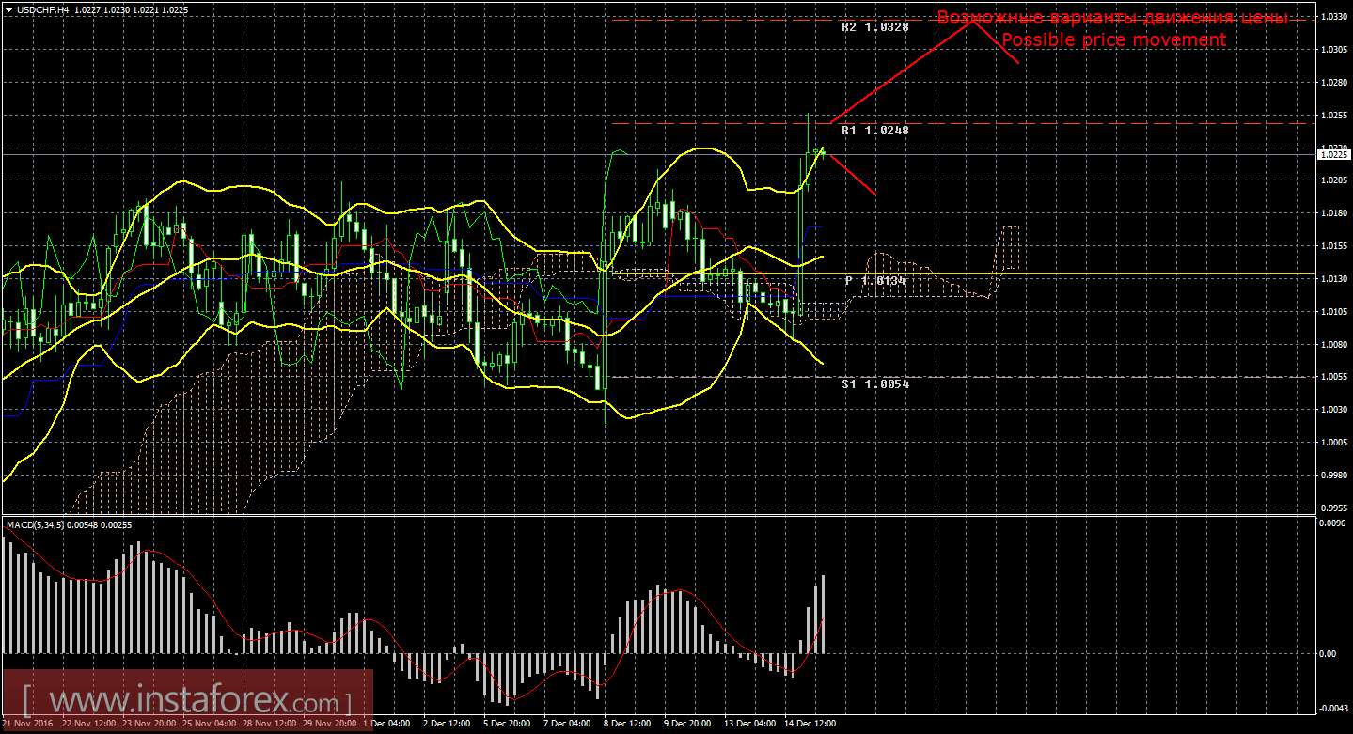The image size is (1353, 734).
Task: Click the 21 Nov 2016 date label
Action: (x=26, y=724)
